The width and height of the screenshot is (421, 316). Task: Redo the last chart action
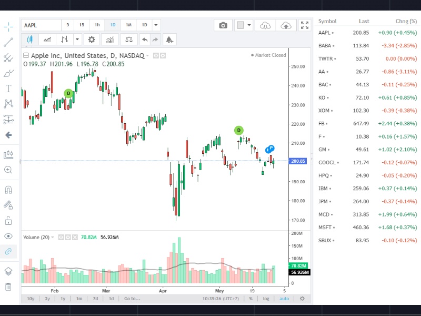tap(155, 39)
